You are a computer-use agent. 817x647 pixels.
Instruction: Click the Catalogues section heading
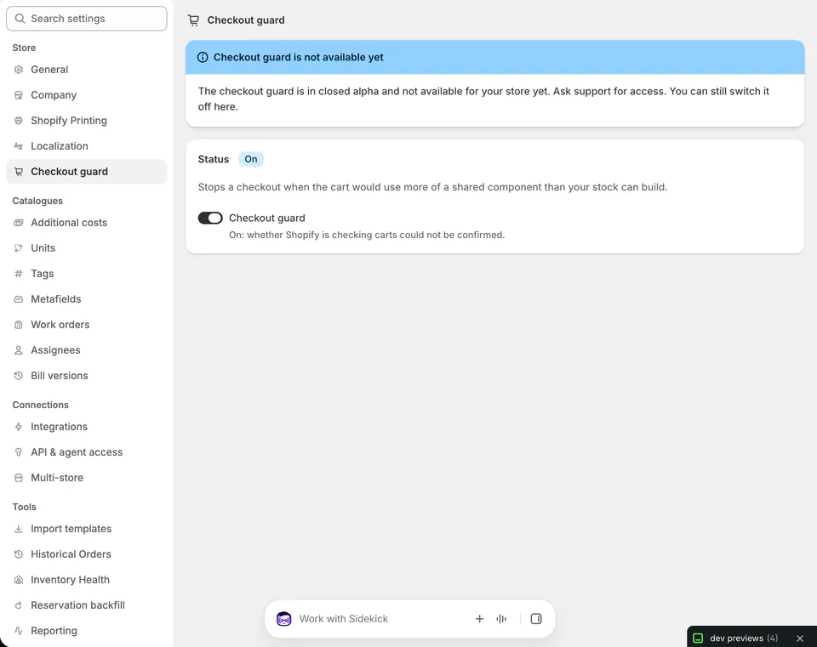point(37,201)
